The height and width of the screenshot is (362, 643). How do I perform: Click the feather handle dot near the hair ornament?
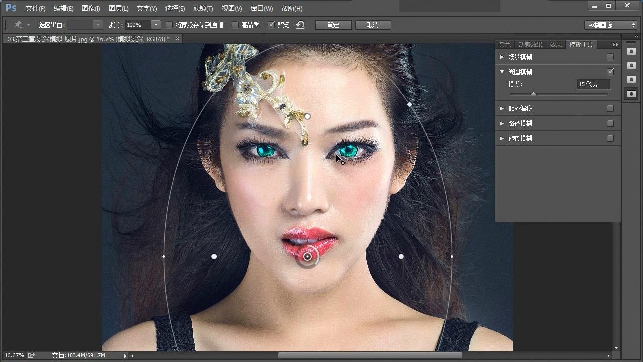click(x=307, y=116)
